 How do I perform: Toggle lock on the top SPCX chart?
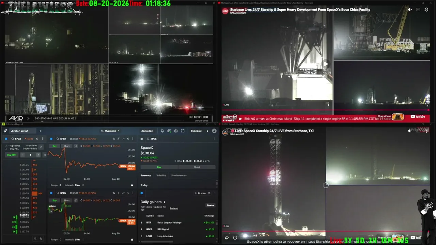click(132, 185)
